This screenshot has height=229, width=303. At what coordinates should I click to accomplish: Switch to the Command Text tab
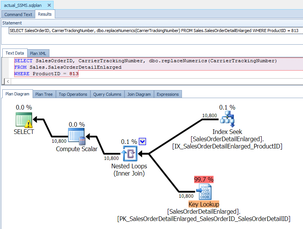coord(18,15)
